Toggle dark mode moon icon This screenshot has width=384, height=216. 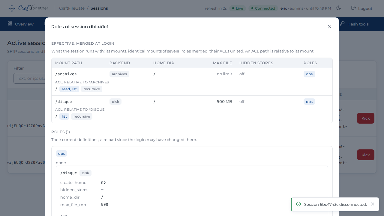point(339,8)
